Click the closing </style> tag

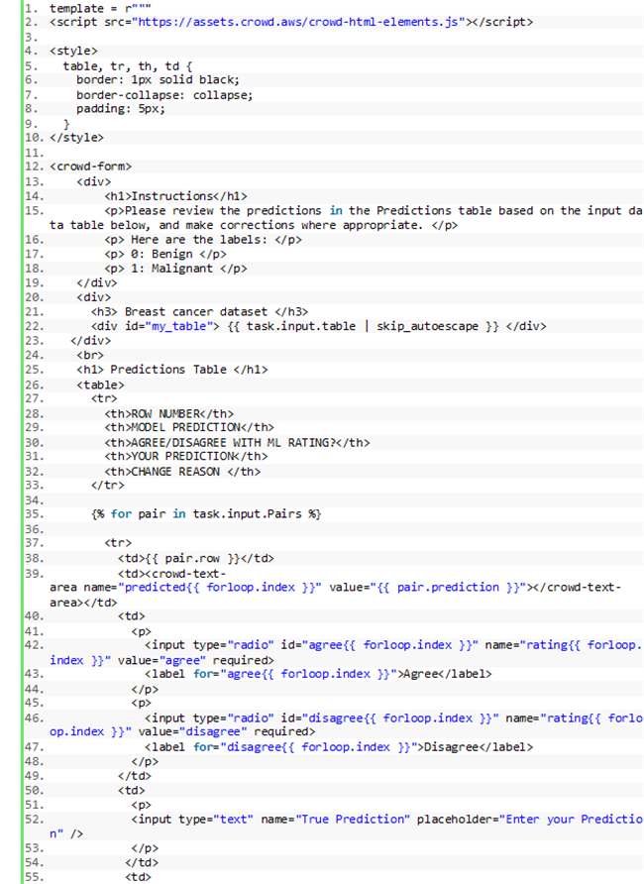pos(76,138)
